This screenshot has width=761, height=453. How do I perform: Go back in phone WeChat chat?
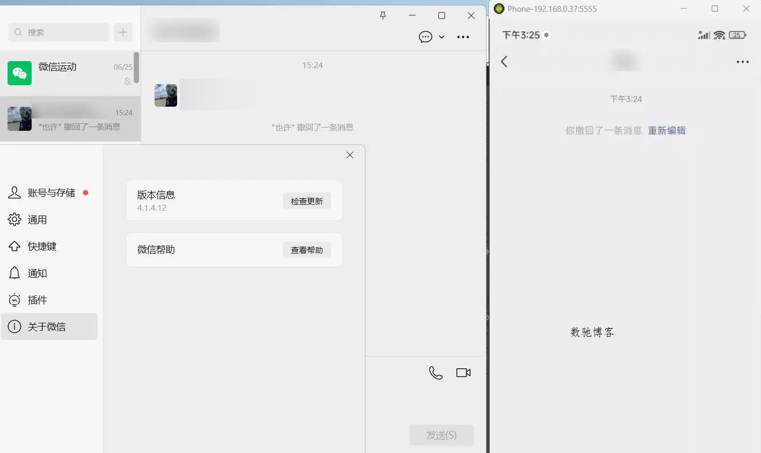coord(504,62)
